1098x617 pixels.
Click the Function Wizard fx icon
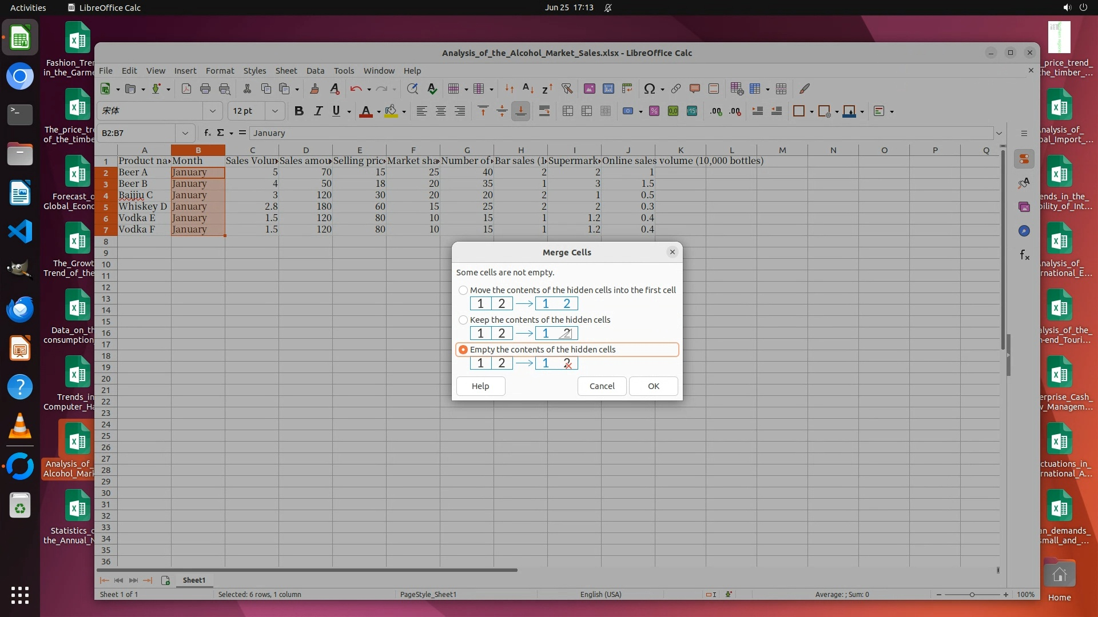(207, 133)
